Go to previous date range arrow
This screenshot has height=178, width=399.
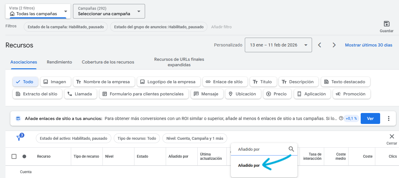[x=320, y=45]
